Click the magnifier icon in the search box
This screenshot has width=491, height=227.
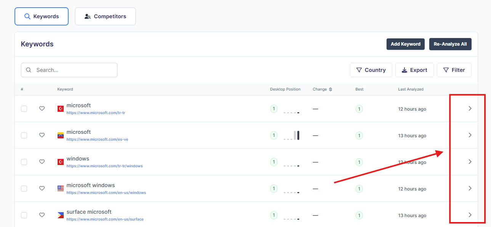[29, 70]
